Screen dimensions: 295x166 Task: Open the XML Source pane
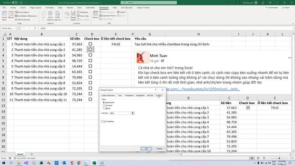[95, 15]
